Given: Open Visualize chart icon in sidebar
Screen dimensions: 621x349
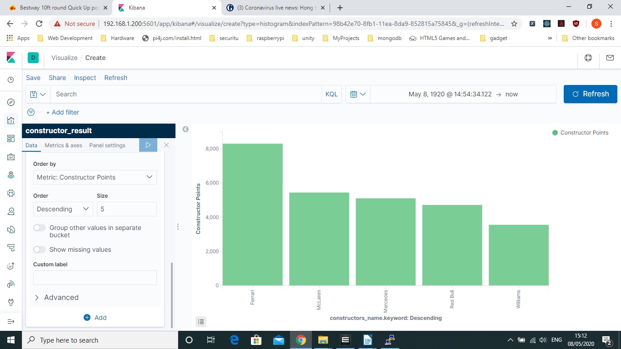Looking at the screenshot, I should 11,120.
